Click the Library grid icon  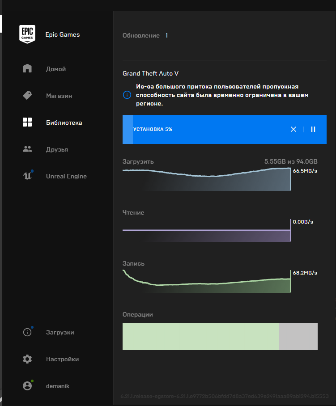pyautogui.click(x=27, y=123)
